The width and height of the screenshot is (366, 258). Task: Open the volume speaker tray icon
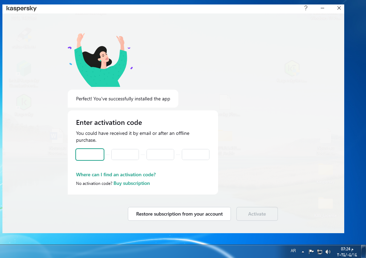tap(328, 252)
